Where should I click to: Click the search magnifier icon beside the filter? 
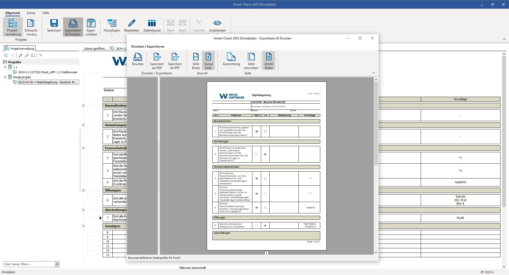[x=57, y=264]
